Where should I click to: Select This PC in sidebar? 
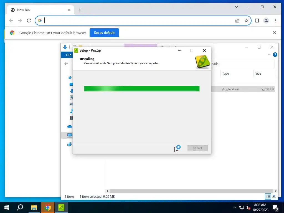[70, 135]
